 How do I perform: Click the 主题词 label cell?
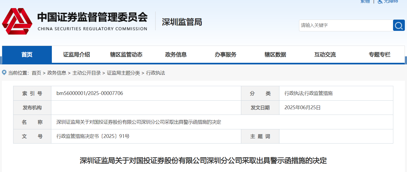pyautogui.click(x=260, y=136)
